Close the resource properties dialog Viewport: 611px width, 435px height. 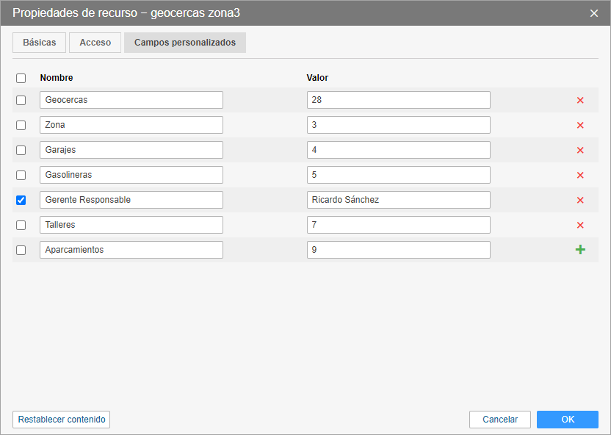594,13
